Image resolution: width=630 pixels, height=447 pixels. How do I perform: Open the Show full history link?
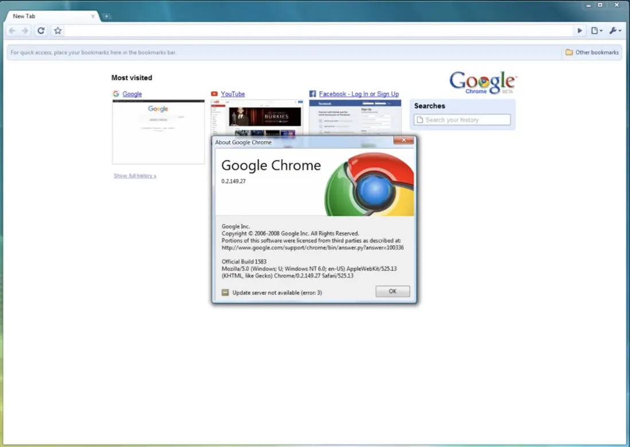(x=135, y=175)
